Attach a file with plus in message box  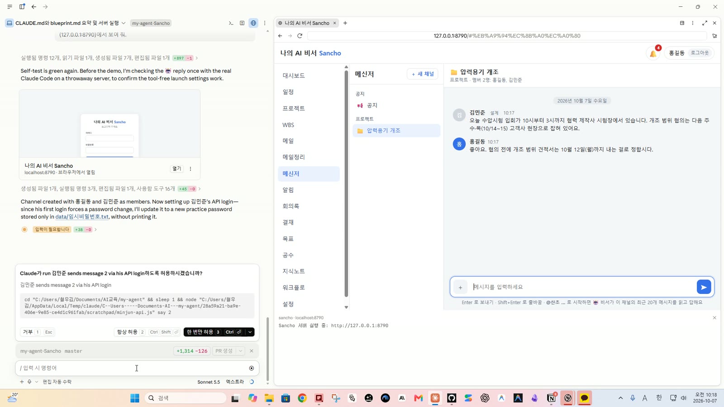pos(460,287)
